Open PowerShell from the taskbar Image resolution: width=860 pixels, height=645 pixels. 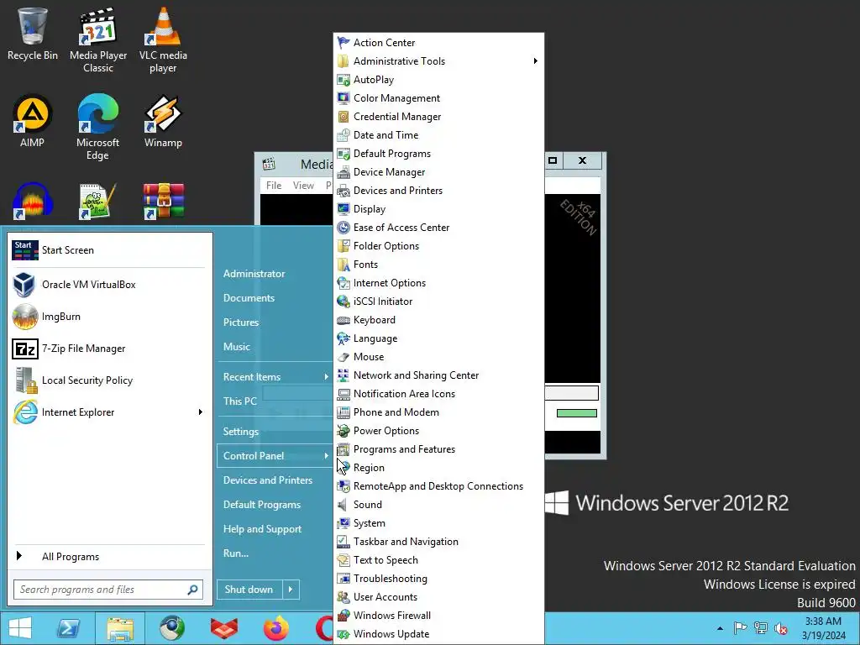pos(69,628)
